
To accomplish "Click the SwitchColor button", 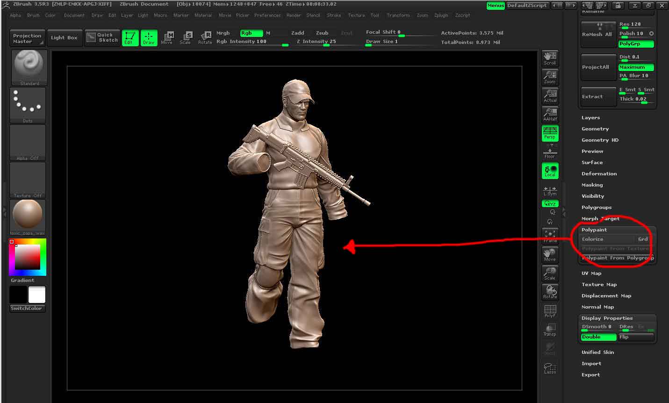I will 27,309.
